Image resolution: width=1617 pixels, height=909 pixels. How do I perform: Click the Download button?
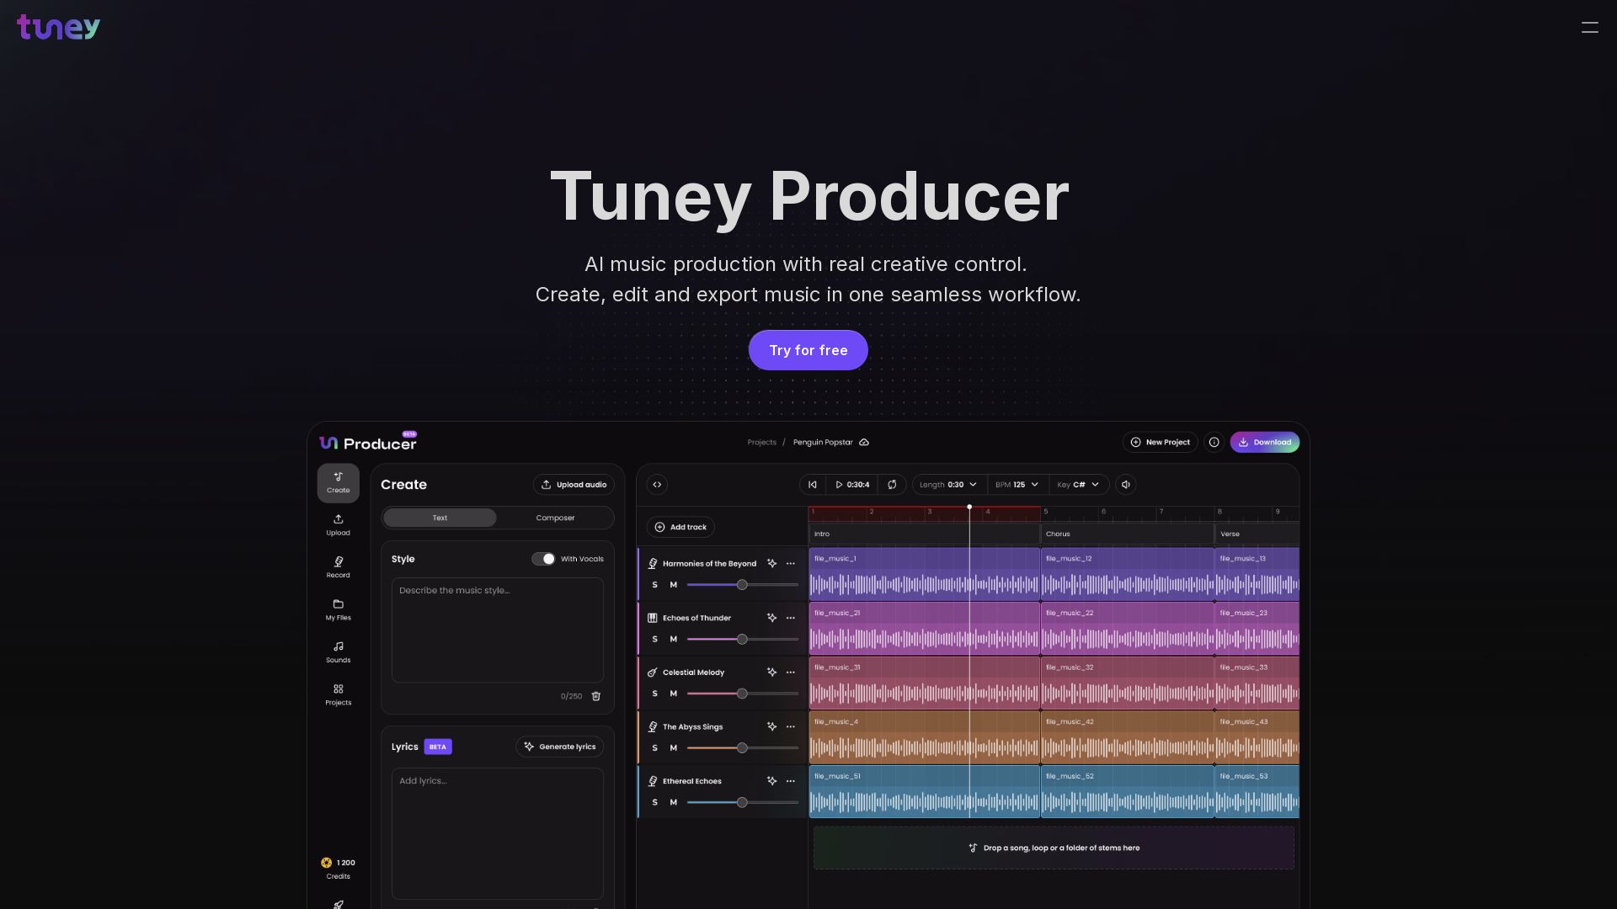click(1265, 442)
